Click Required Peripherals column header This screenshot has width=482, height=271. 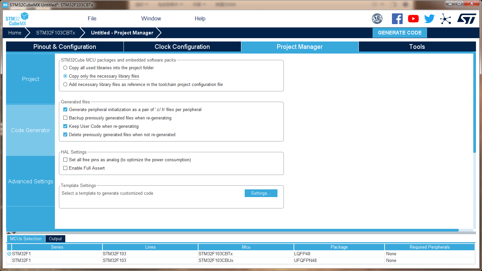pos(430,247)
